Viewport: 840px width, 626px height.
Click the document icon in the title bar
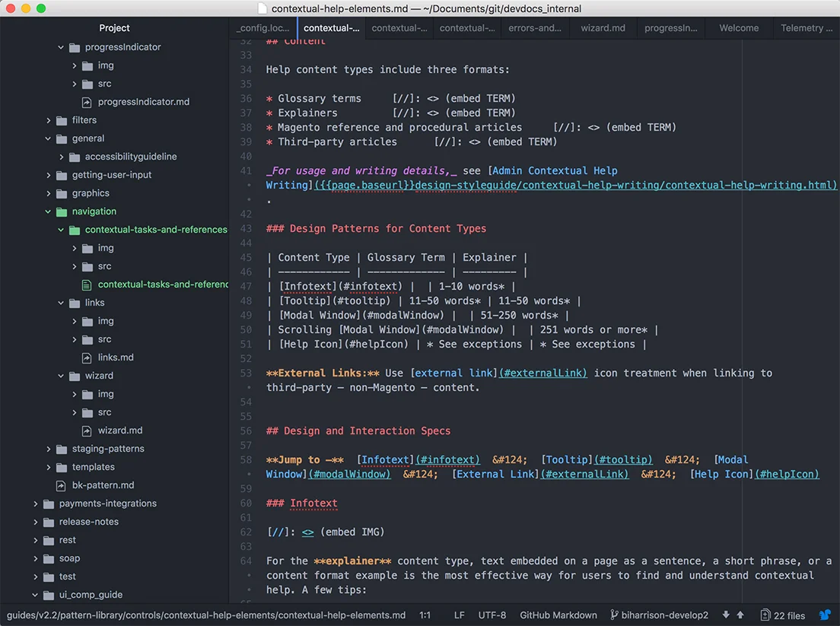pyautogui.click(x=262, y=8)
